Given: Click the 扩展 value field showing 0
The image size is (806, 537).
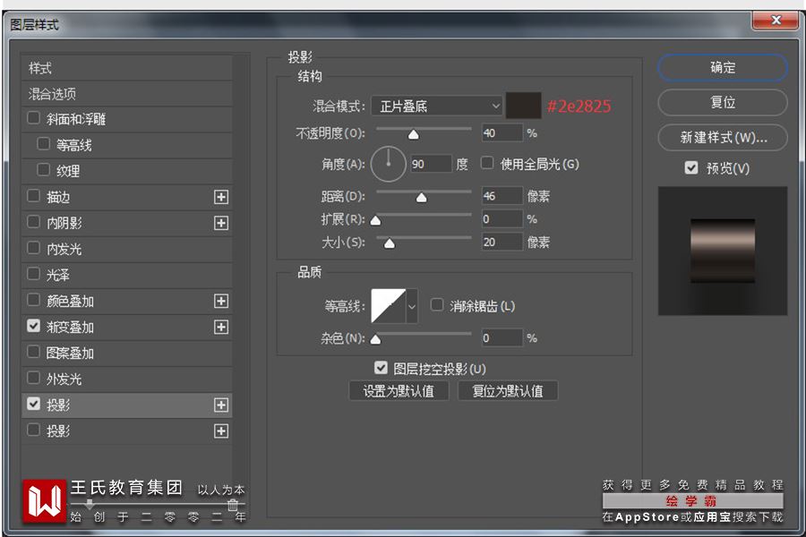Looking at the screenshot, I should pos(502,219).
